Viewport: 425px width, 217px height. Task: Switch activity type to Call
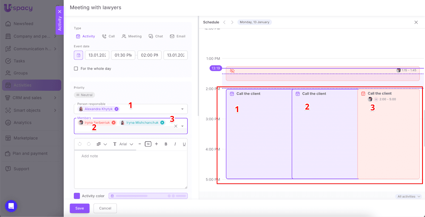tap(109, 36)
